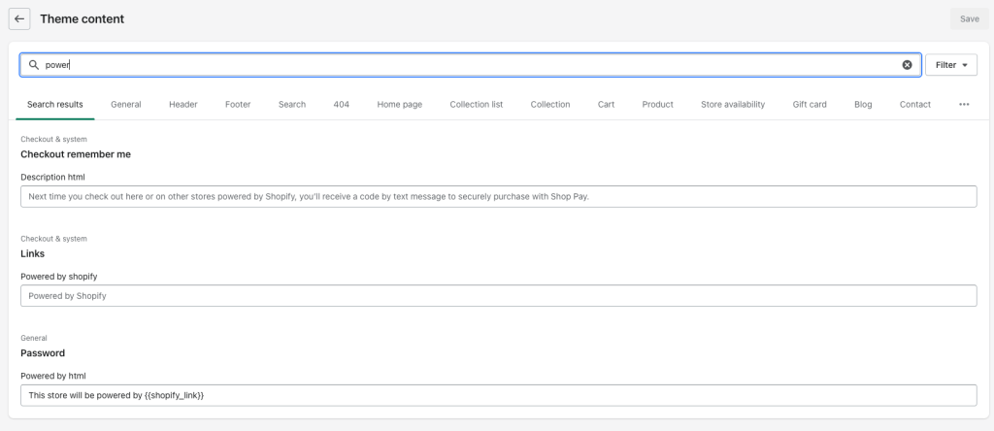Edit the Description html input field
This screenshot has height=431, width=994.
[498, 196]
